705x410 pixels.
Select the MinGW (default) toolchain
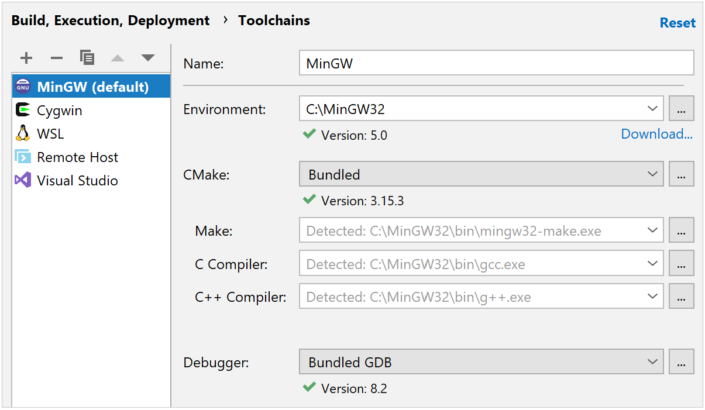coord(91,87)
